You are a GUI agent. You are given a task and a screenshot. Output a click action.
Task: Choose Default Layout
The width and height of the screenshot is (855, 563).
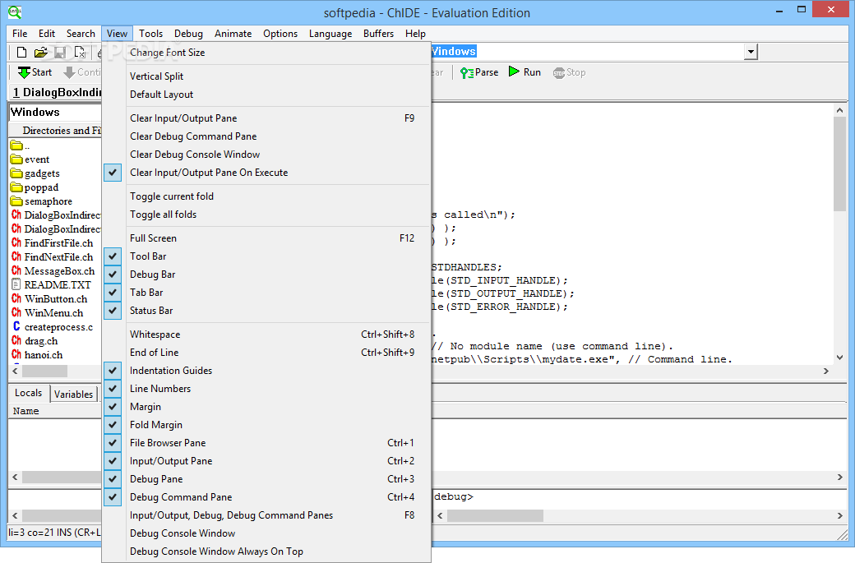266,95
